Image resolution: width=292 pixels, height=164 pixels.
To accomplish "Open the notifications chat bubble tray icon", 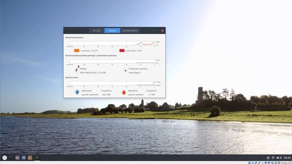I will (x=273, y=158).
